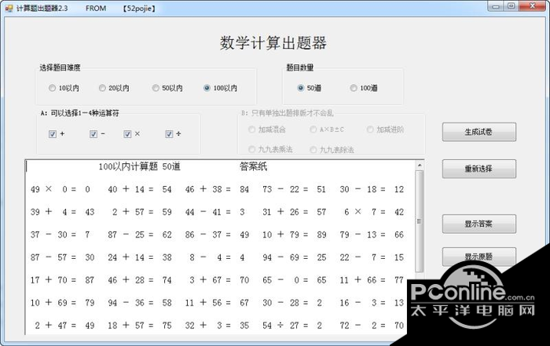Click the problem 73 − 22 = 51

(x=295, y=189)
